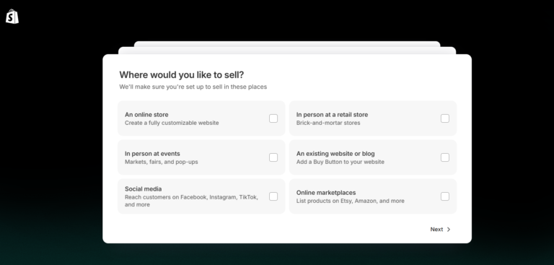Tick the In person at a retail store checkbox
Screen dimensions: 554x265
[x=445, y=118]
